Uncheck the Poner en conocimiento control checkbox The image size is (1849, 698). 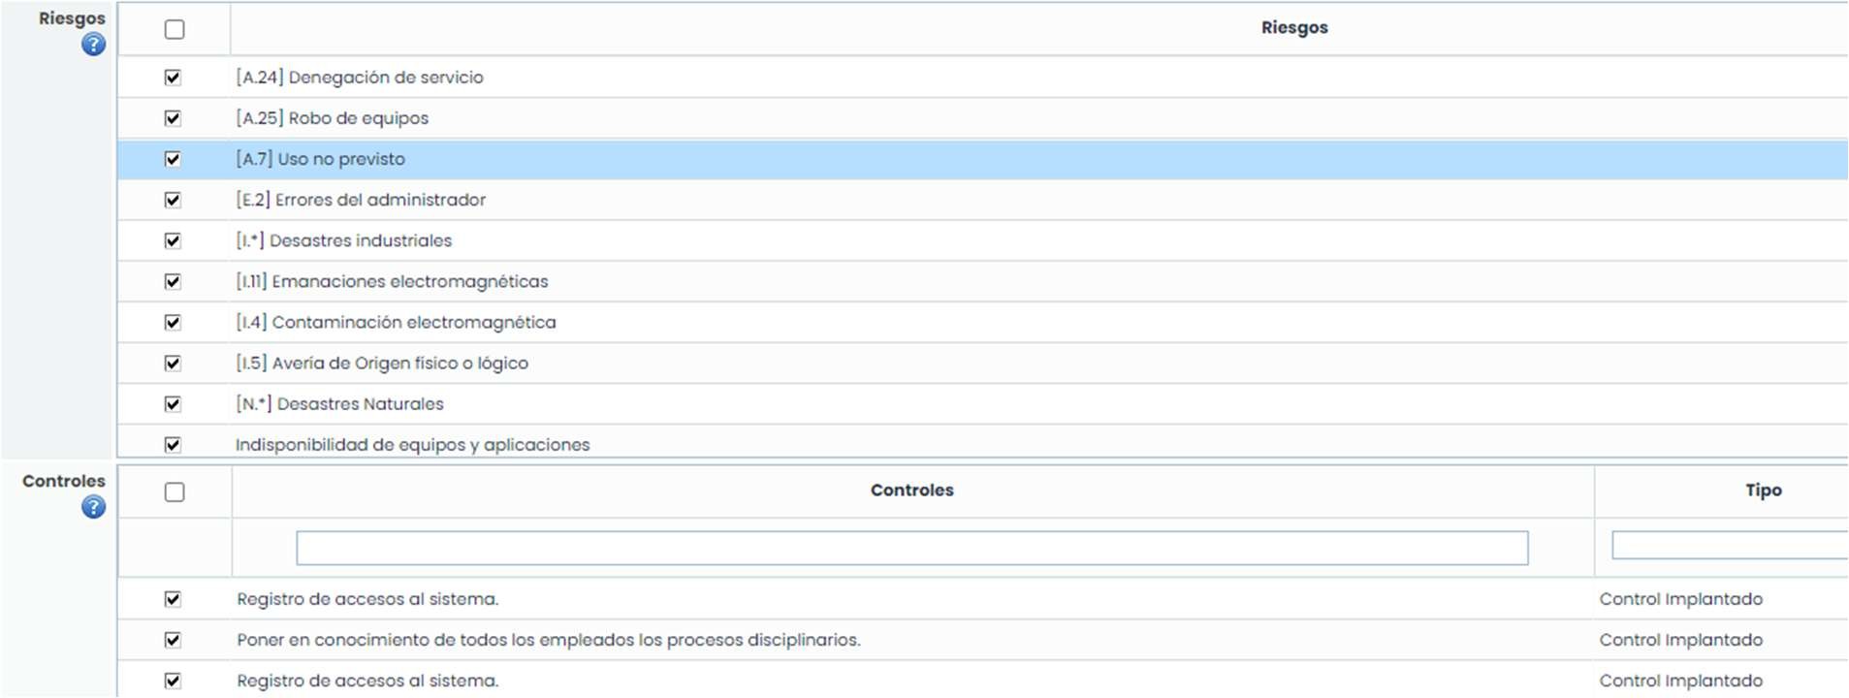(173, 640)
